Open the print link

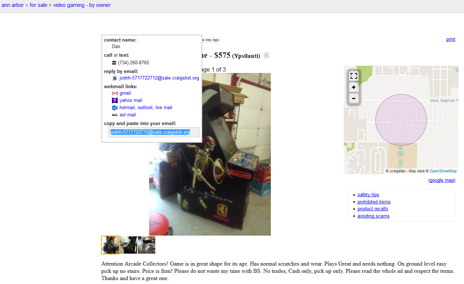[x=451, y=39]
